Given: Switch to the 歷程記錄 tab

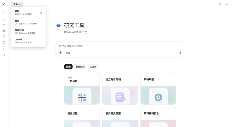Looking at the screenshot, I should coord(80,67).
